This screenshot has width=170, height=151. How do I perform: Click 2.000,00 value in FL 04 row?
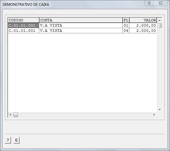[x=143, y=31]
